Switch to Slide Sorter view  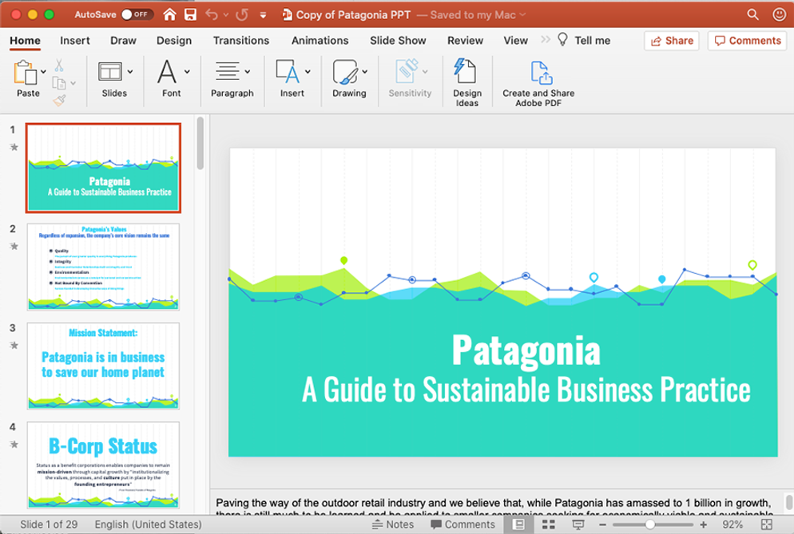point(548,524)
